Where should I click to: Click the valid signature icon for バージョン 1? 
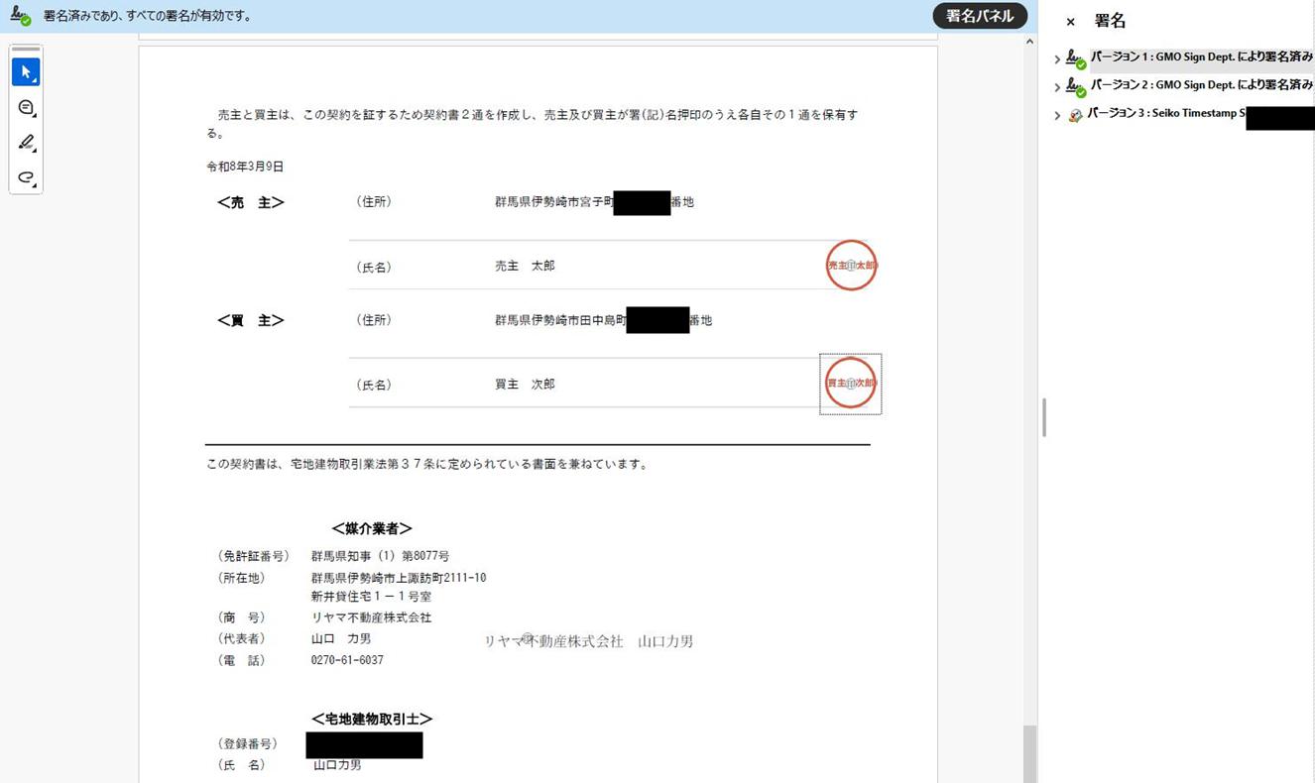coord(1075,59)
